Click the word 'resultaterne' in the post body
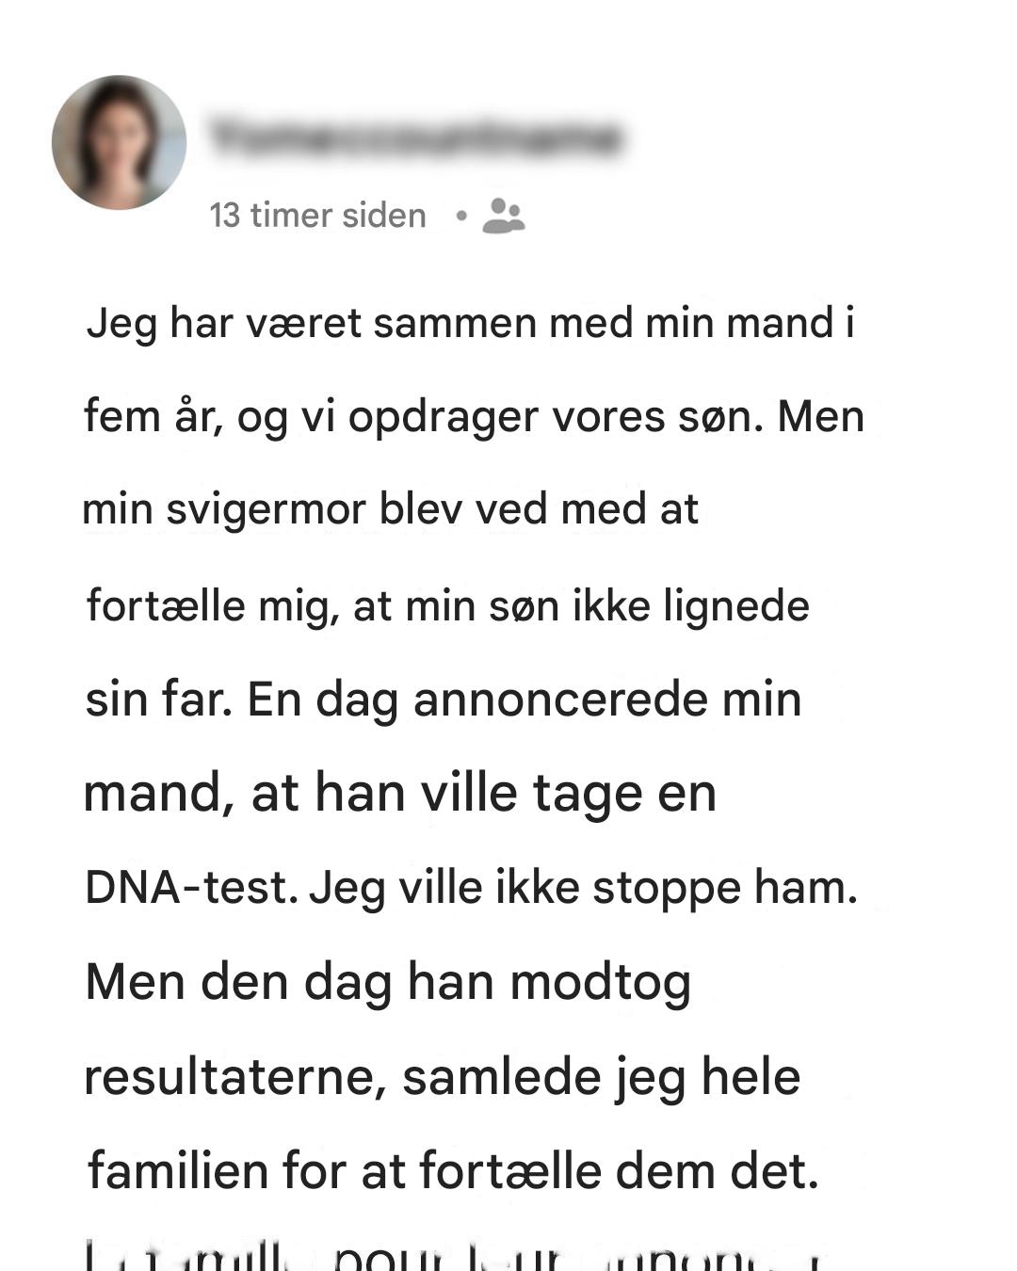The width and height of the screenshot is (1017, 1271). [236, 1078]
